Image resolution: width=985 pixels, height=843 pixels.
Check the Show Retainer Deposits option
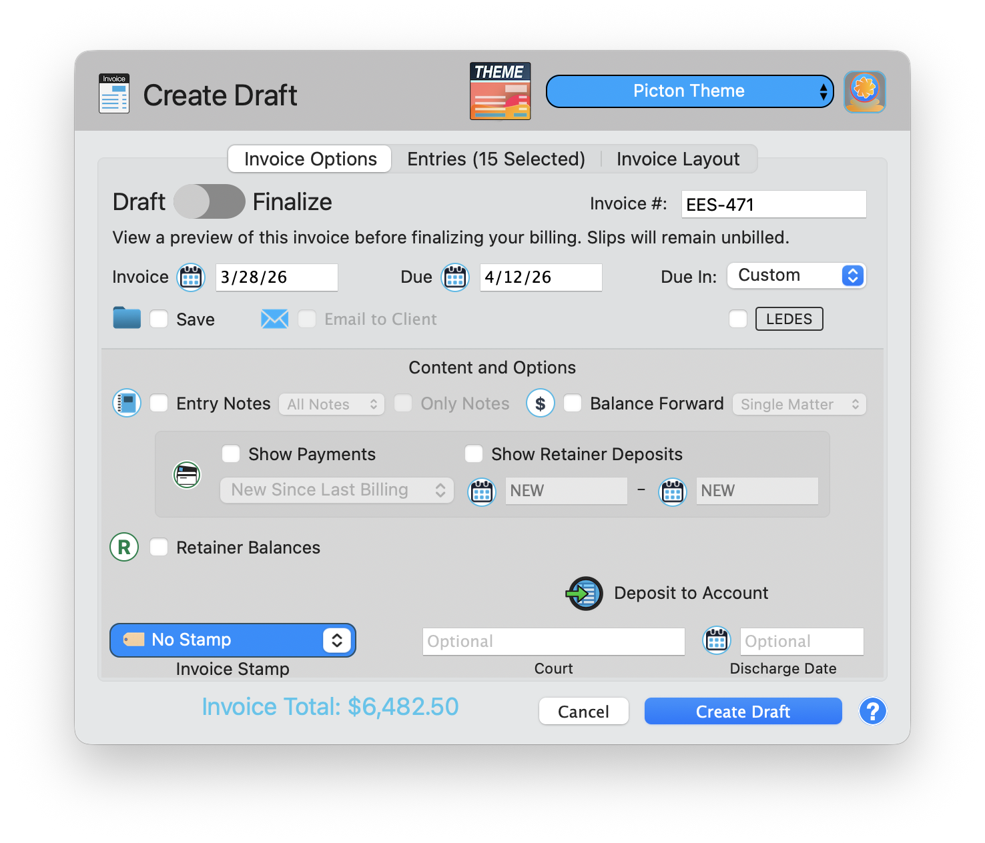[x=474, y=454]
